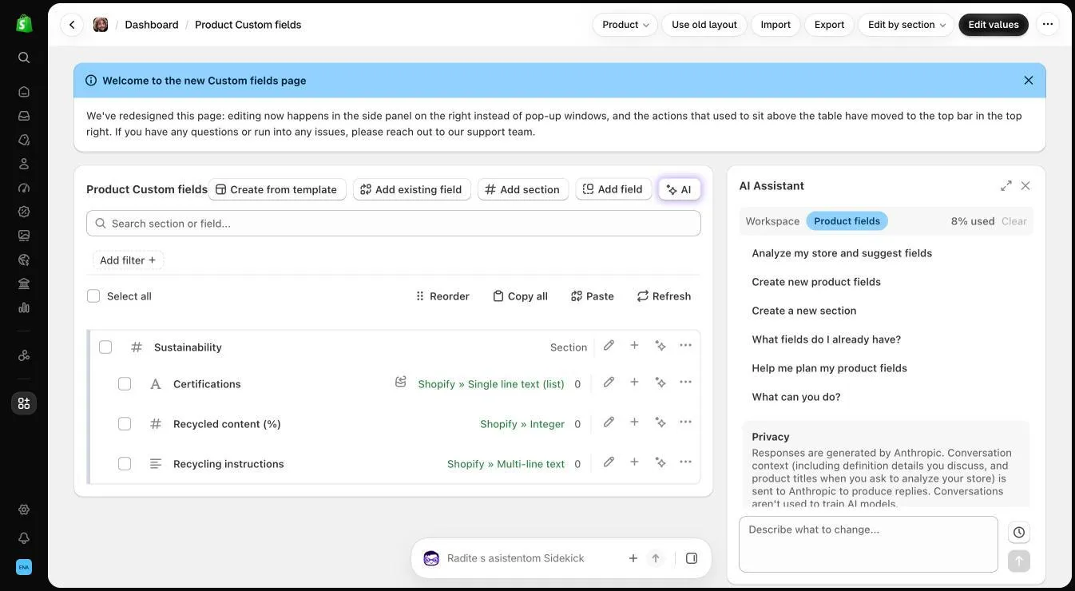Check the Recycled content (%) checkbox
The width and height of the screenshot is (1075, 591).
[x=125, y=424]
